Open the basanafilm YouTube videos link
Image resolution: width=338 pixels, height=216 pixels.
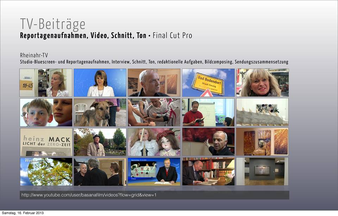pyautogui.click(x=89, y=195)
